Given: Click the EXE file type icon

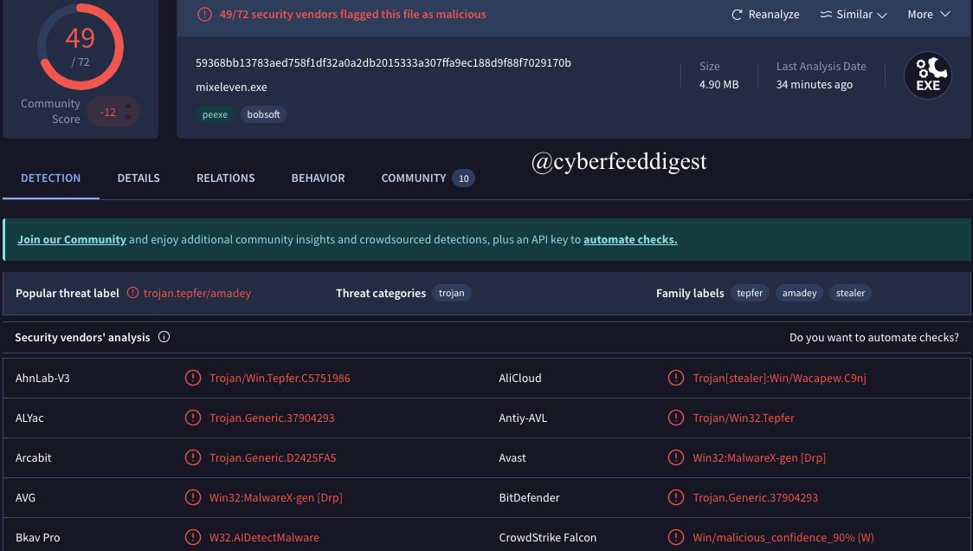Looking at the screenshot, I should 928,75.
